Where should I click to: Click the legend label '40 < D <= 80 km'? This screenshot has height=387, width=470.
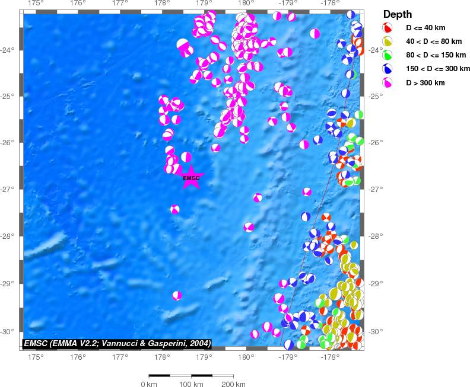434,41
